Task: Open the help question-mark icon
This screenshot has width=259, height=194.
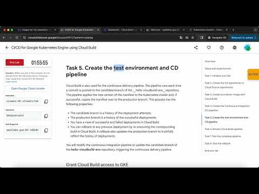Action: point(222,47)
